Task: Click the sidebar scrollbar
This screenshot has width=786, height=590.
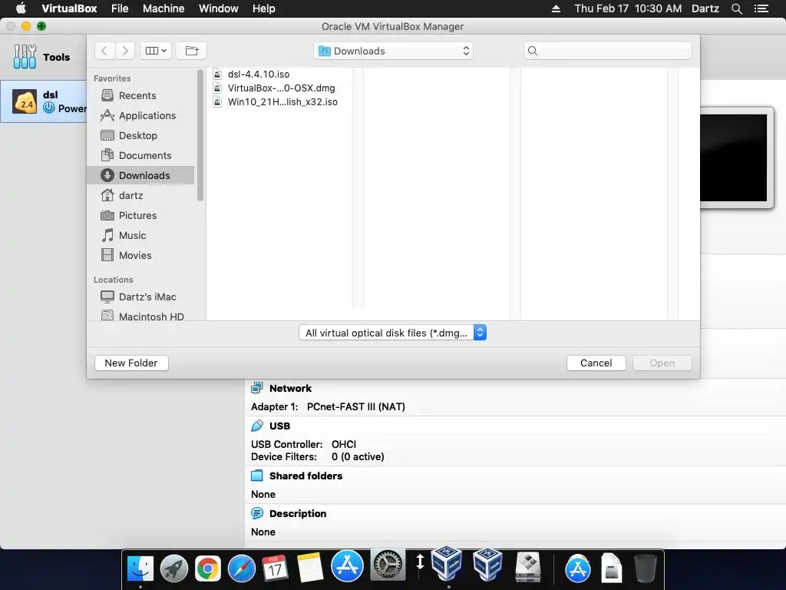Action: (x=200, y=135)
